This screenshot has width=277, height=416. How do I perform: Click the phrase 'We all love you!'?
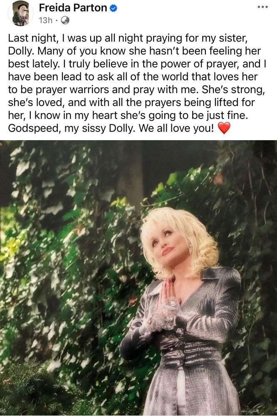click(x=176, y=128)
